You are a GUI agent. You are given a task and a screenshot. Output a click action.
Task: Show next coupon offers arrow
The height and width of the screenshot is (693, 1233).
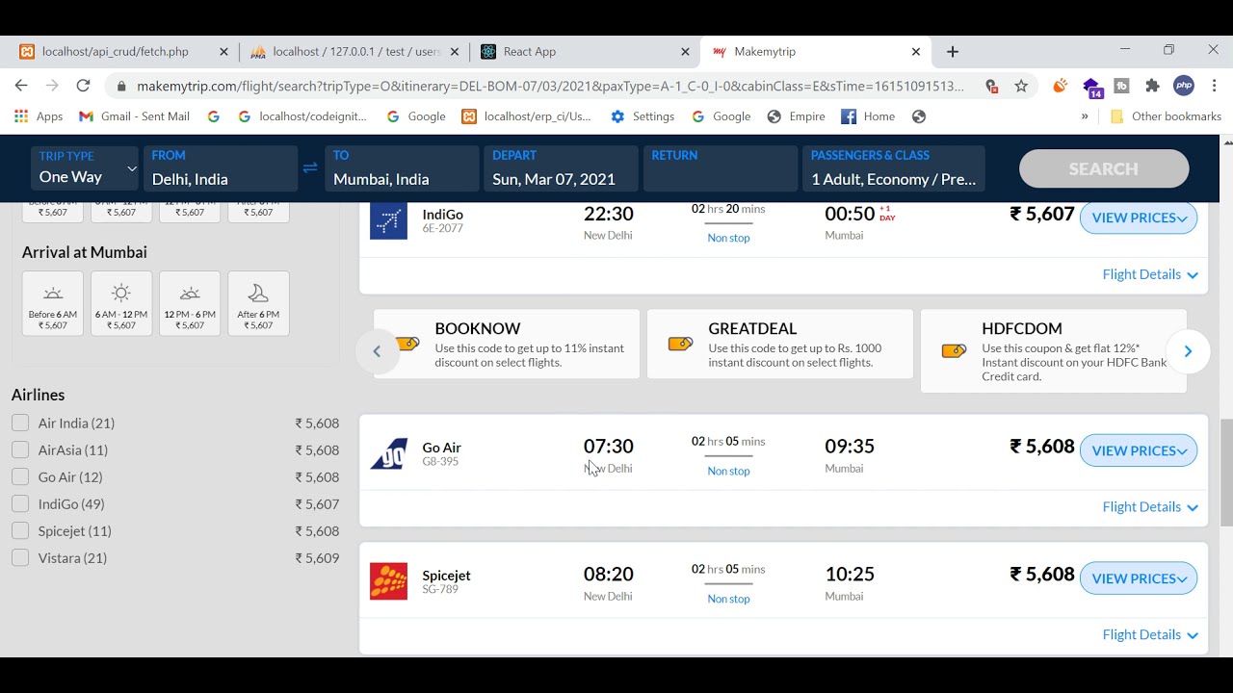[x=1188, y=351]
